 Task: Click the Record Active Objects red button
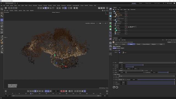click(x=61, y=91)
